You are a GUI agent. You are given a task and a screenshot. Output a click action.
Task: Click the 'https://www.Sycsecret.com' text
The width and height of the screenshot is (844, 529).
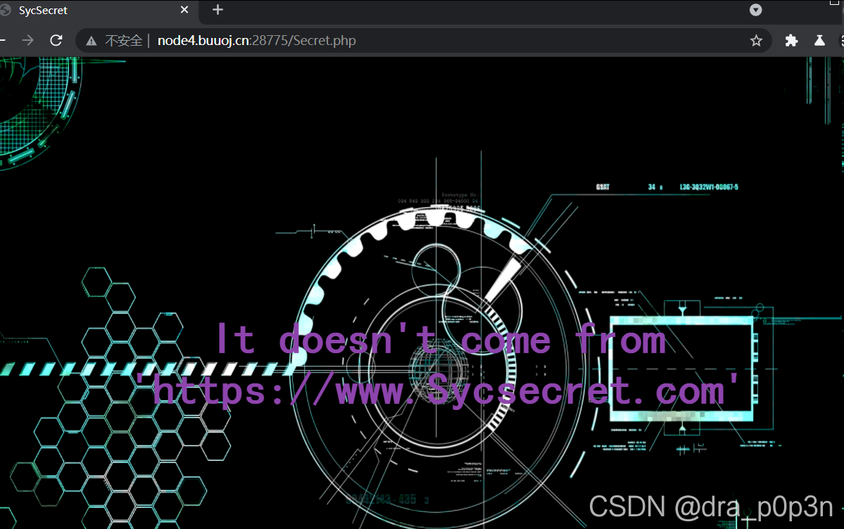[x=438, y=390]
